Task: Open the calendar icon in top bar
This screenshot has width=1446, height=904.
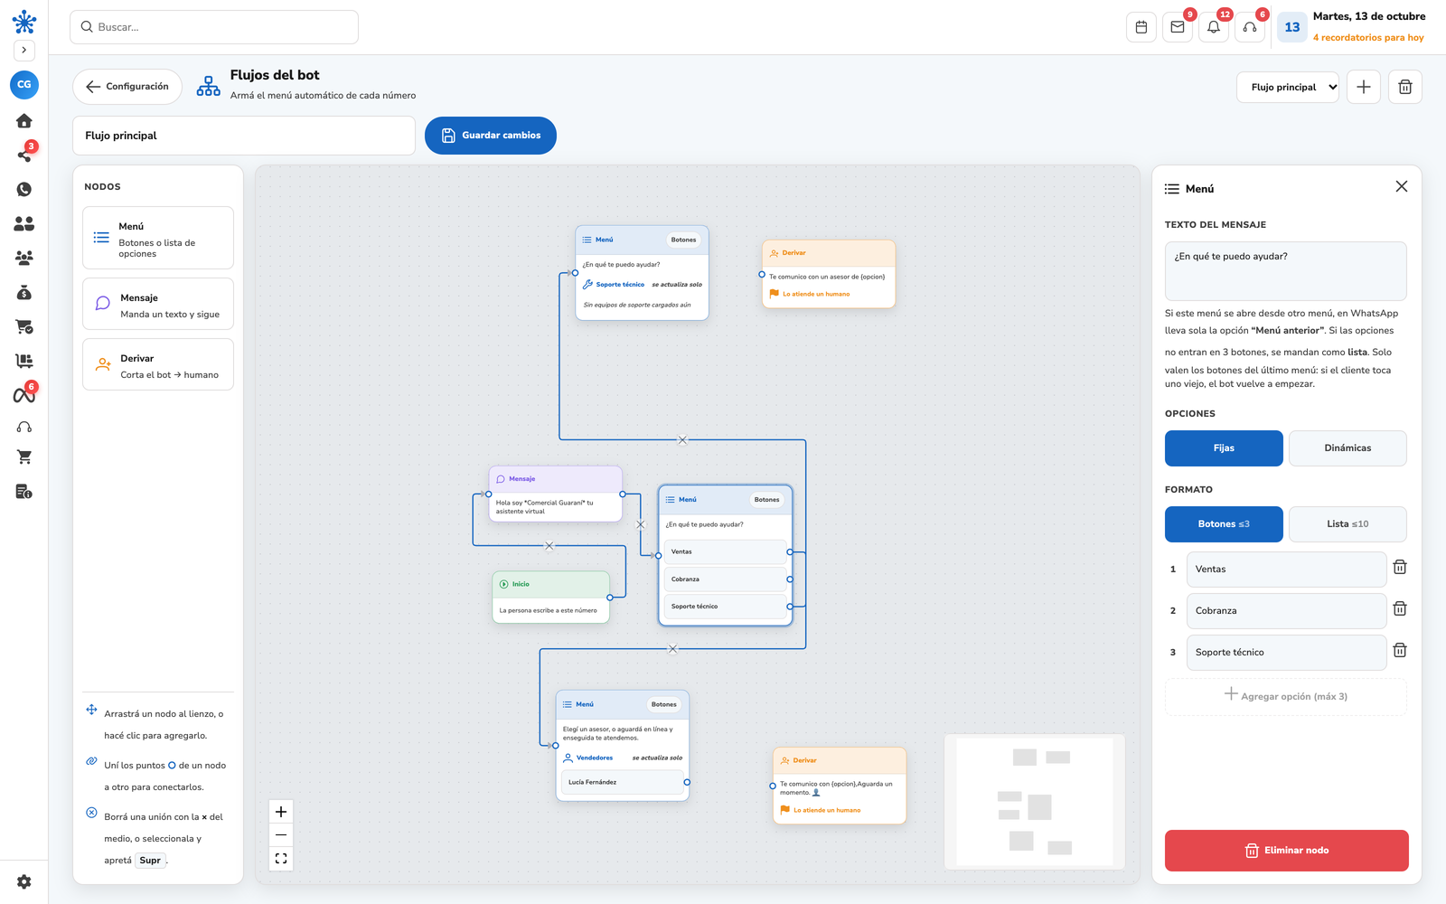Action: tap(1141, 27)
